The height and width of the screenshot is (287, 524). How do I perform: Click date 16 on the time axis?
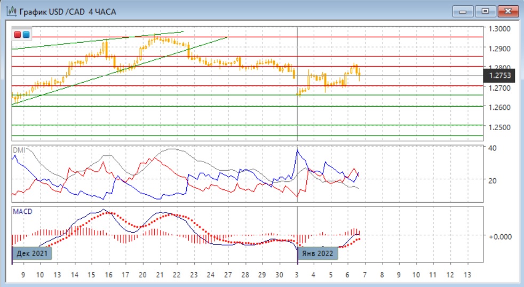pos(109,274)
